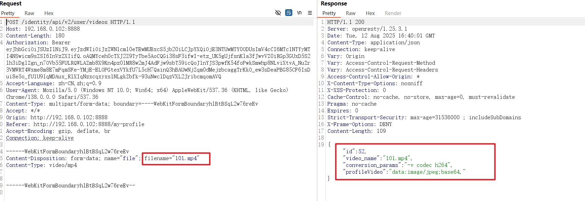This screenshot has height=201, width=585.
Task: Click the Content-Type: video/mp4 line
Action: click(x=41, y=165)
